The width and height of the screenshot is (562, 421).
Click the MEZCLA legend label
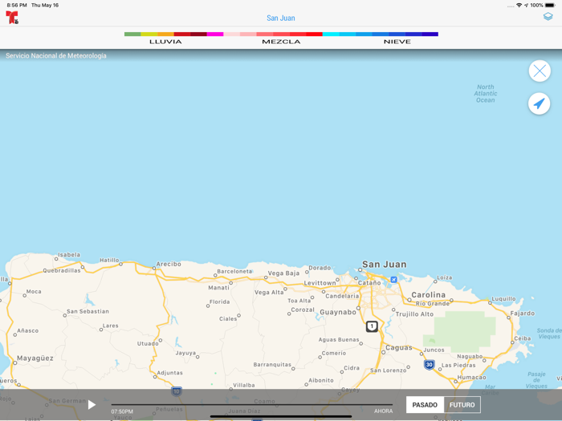pos(281,42)
